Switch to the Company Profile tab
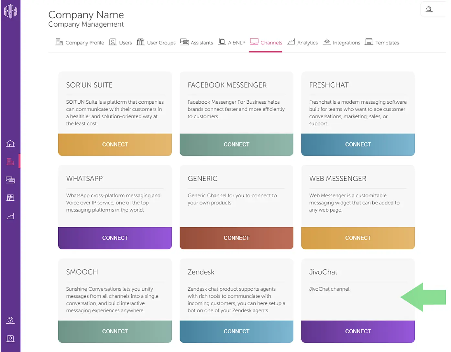 pos(80,42)
